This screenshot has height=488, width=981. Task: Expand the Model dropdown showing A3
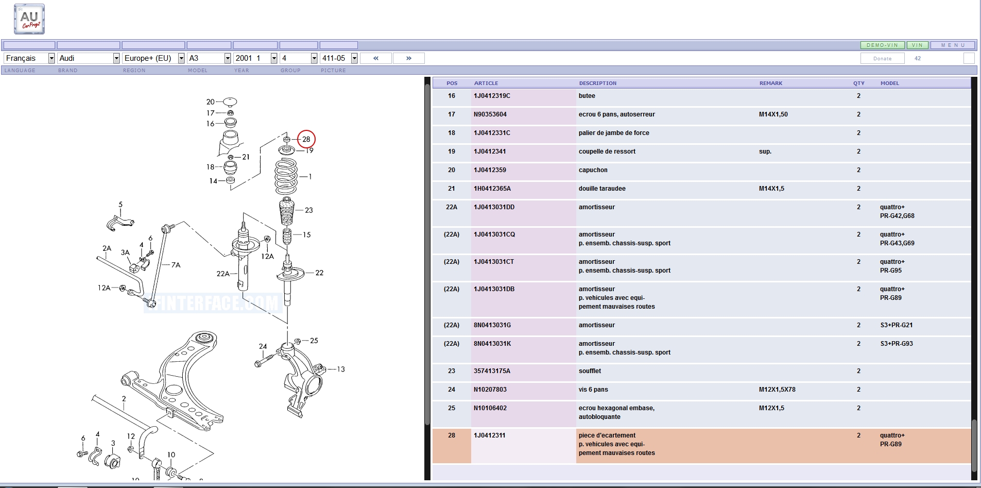coord(209,58)
